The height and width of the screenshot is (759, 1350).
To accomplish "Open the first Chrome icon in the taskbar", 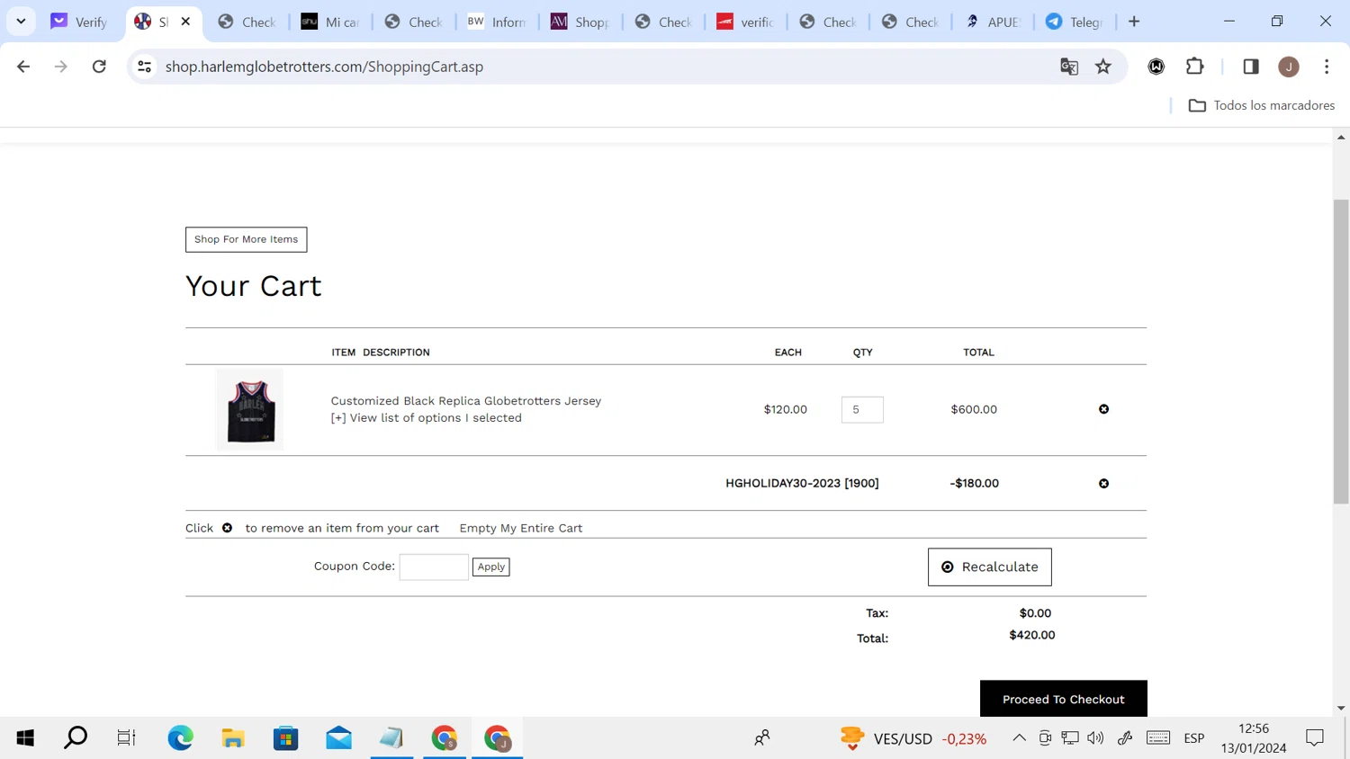I will pos(445,738).
